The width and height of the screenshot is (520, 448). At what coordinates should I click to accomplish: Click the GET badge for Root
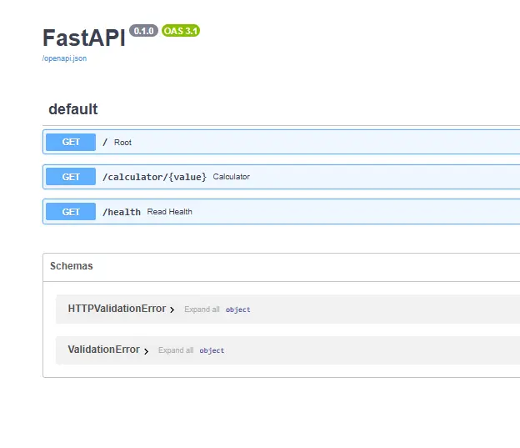click(x=71, y=142)
